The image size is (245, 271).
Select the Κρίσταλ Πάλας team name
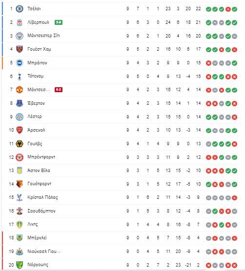(x=42, y=197)
